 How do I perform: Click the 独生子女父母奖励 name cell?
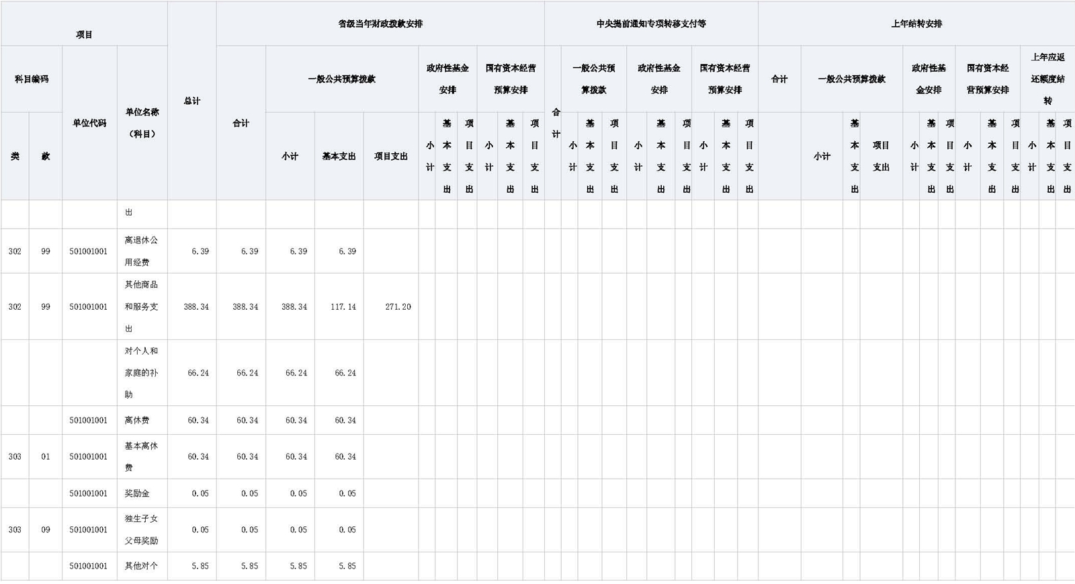click(x=142, y=530)
